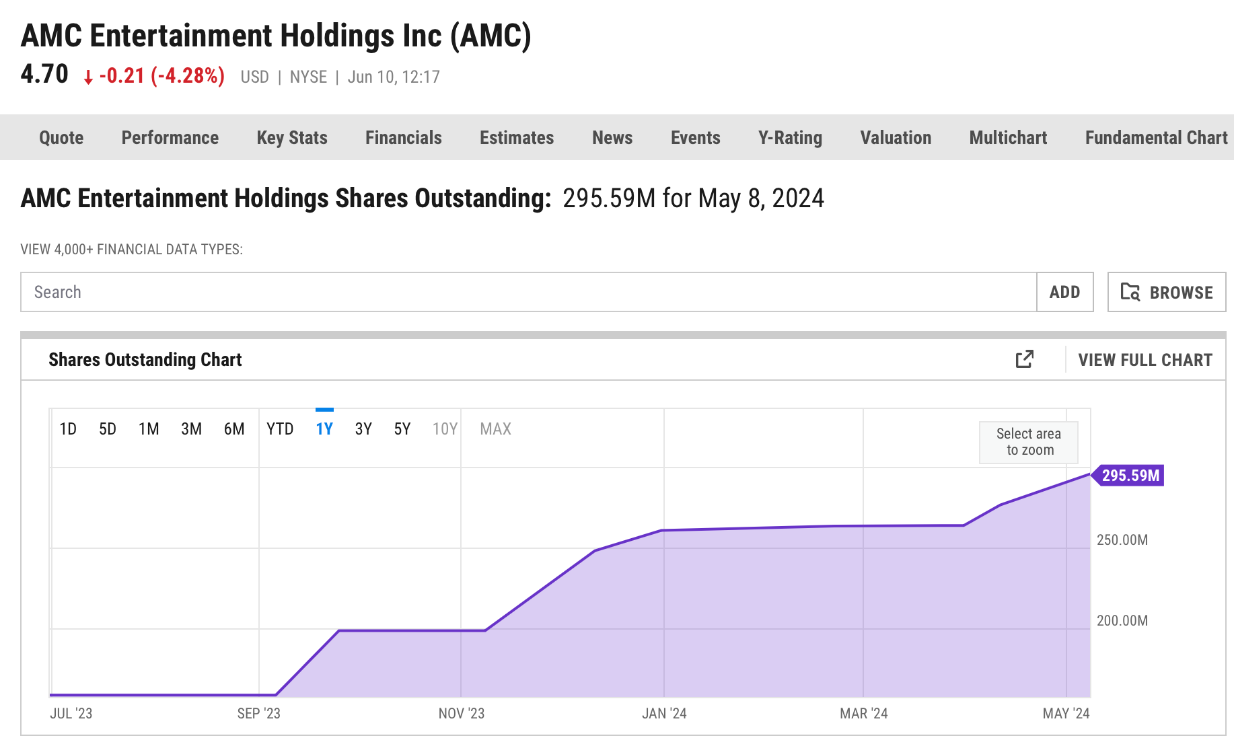The image size is (1234, 744).
Task: Switch to the Financials tab
Action: click(x=403, y=137)
